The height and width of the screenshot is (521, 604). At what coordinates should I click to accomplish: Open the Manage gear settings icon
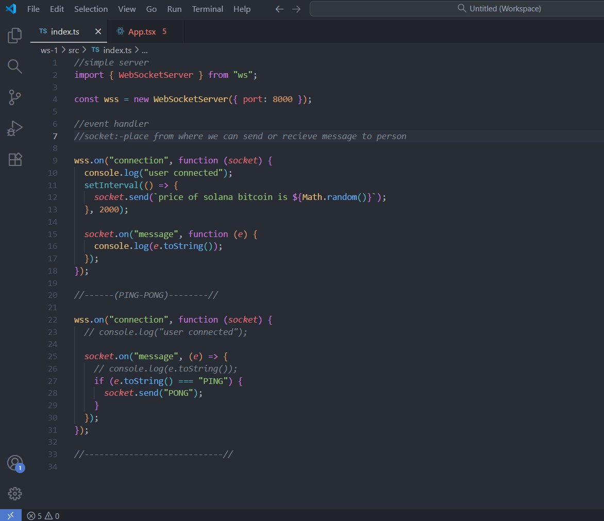click(14, 493)
